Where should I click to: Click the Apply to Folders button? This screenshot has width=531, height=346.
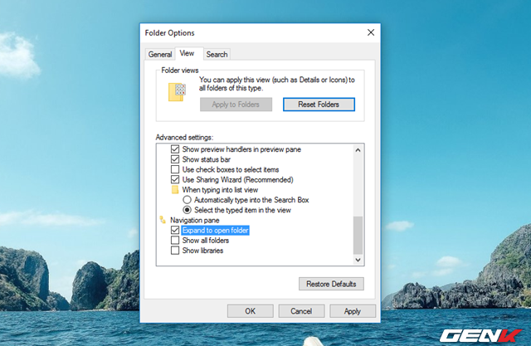pos(236,105)
